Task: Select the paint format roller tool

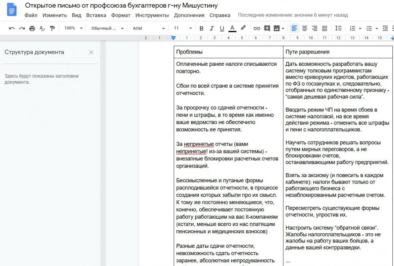Action: pos(52,28)
